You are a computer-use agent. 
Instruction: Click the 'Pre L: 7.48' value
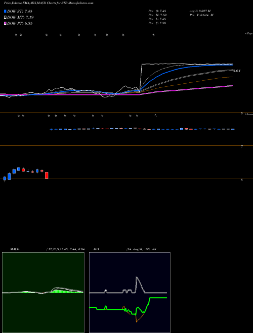pyautogui.click(x=157, y=19)
